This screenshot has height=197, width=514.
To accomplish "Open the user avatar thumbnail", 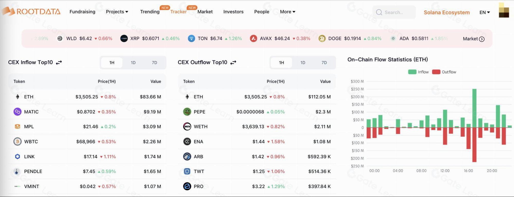I will click(504, 10).
